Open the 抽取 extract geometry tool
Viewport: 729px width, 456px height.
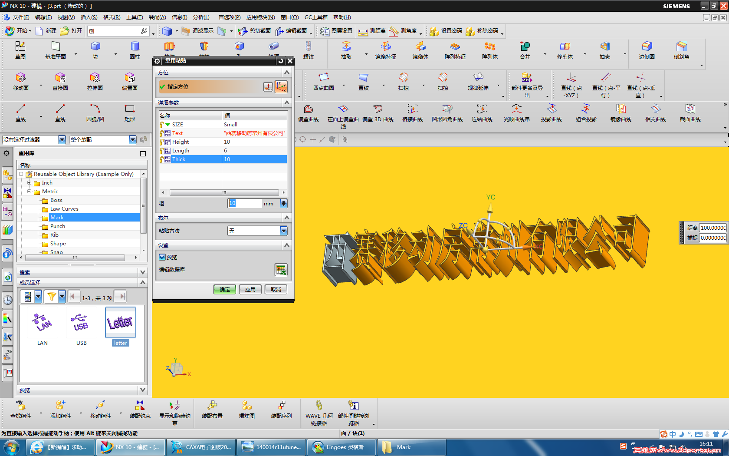coord(346,50)
